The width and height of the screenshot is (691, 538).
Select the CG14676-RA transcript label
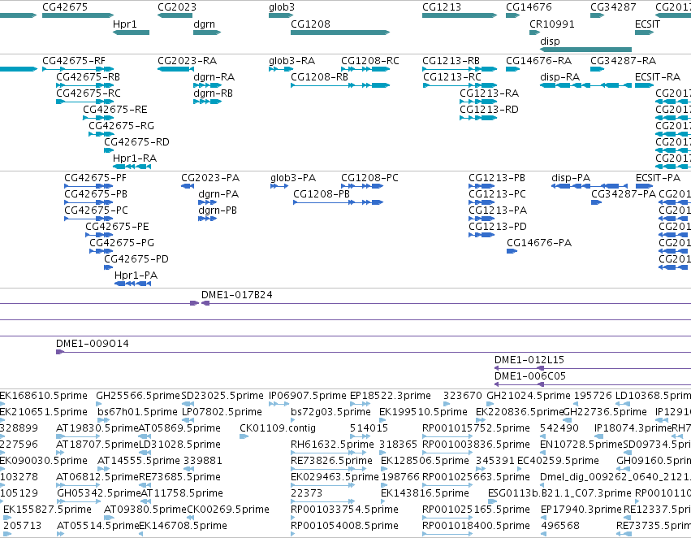(x=538, y=61)
